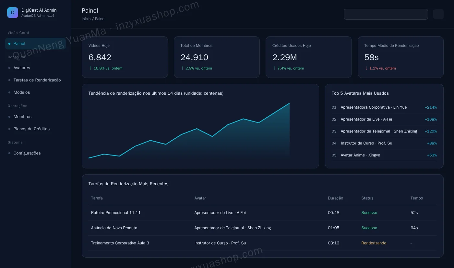Click the +168% growth value
This screenshot has width=454, height=268.
[431, 119]
